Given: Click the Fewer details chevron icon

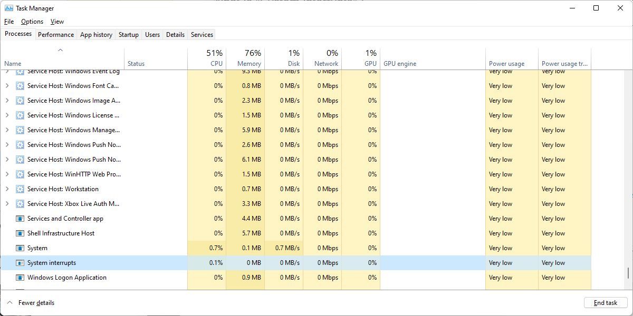Looking at the screenshot, I should (9, 303).
